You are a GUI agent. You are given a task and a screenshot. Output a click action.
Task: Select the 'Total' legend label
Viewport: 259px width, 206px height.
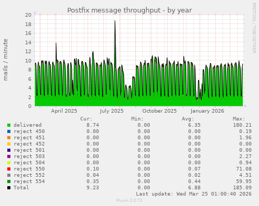click(21, 188)
